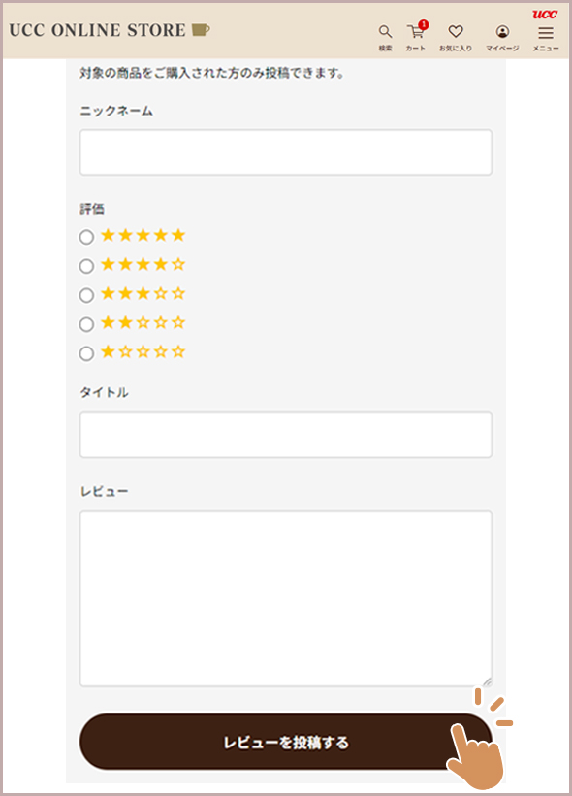Open favorites heart icon

pos(456,31)
